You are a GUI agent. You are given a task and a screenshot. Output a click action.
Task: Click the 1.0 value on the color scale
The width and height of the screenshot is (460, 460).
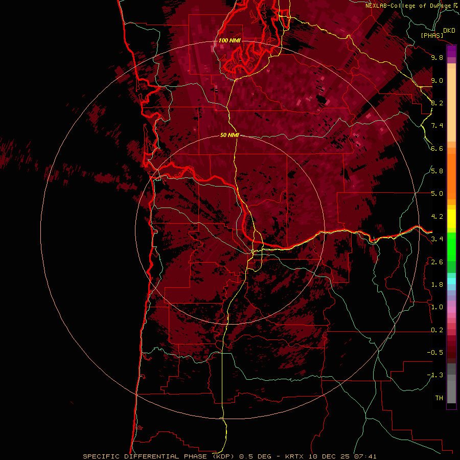tap(437, 307)
